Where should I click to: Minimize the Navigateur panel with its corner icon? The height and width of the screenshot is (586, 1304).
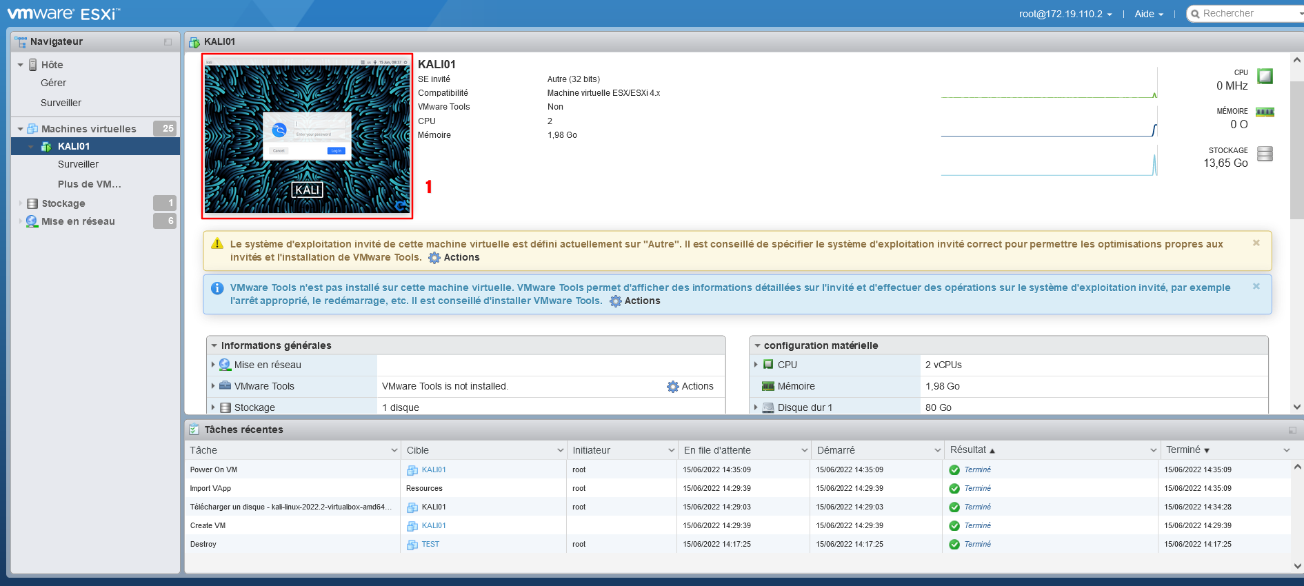pyautogui.click(x=168, y=42)
